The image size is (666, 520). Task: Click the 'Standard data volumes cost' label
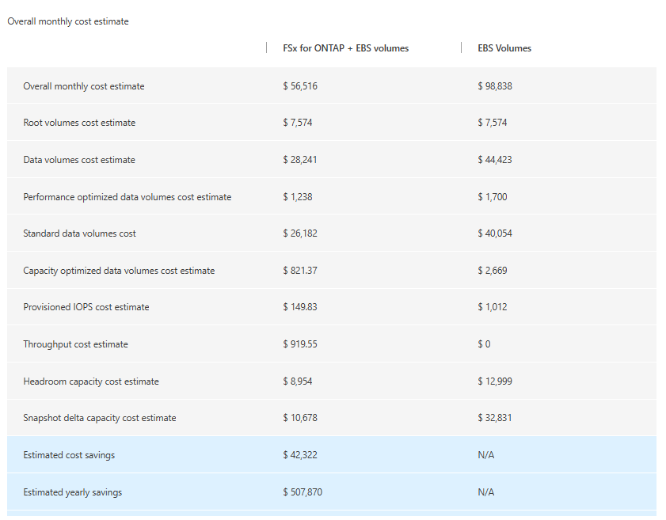click(79, 233)
